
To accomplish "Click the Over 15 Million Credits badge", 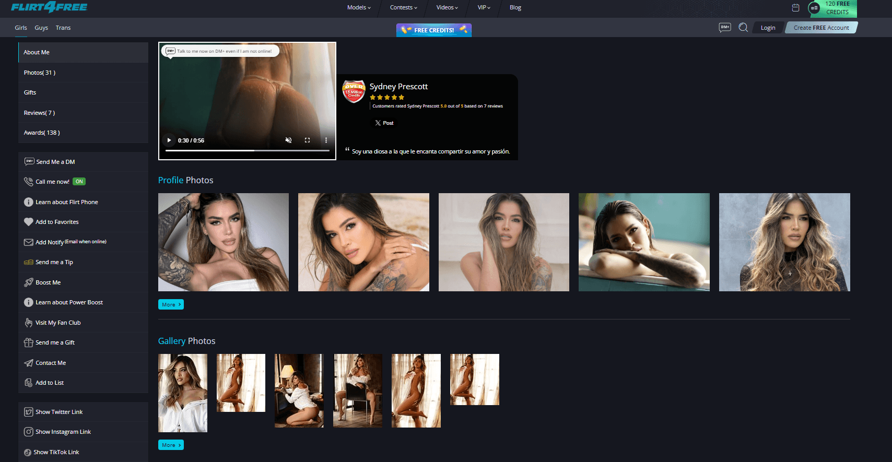I will [354, 91].
